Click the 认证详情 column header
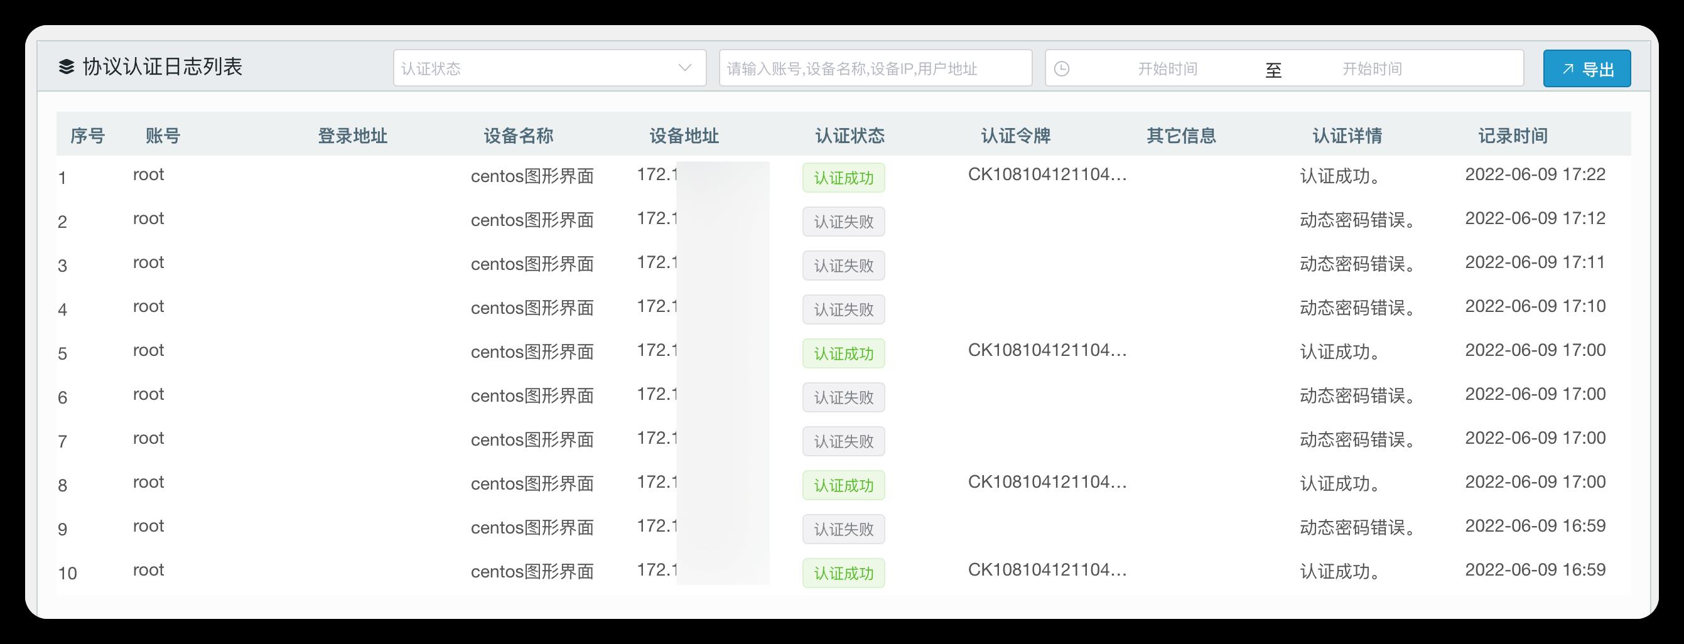Viewport: 1684px width, 644px height. point(1347,136)
